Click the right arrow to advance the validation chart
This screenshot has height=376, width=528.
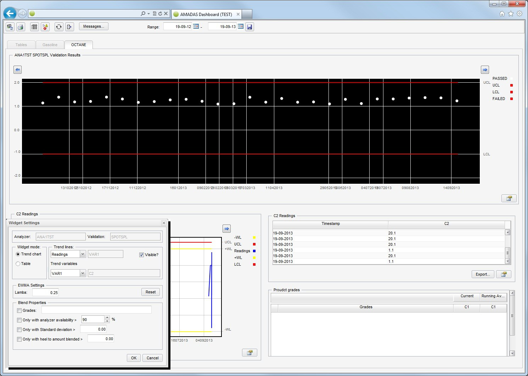(x=484, y=70)
